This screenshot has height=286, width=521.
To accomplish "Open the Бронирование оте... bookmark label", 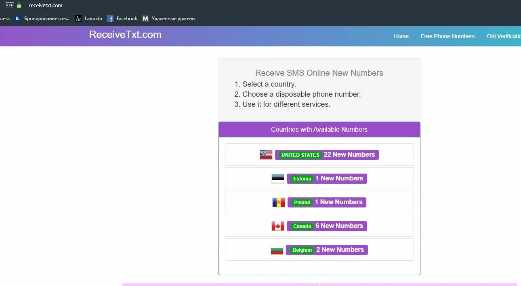I will (47, 19).
